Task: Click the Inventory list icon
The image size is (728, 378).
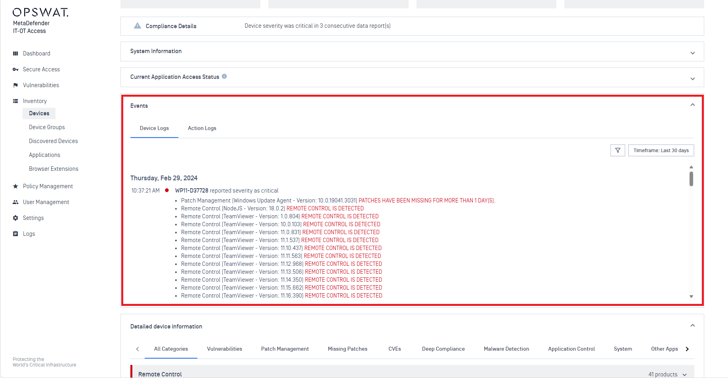Action: coord(15,101)
